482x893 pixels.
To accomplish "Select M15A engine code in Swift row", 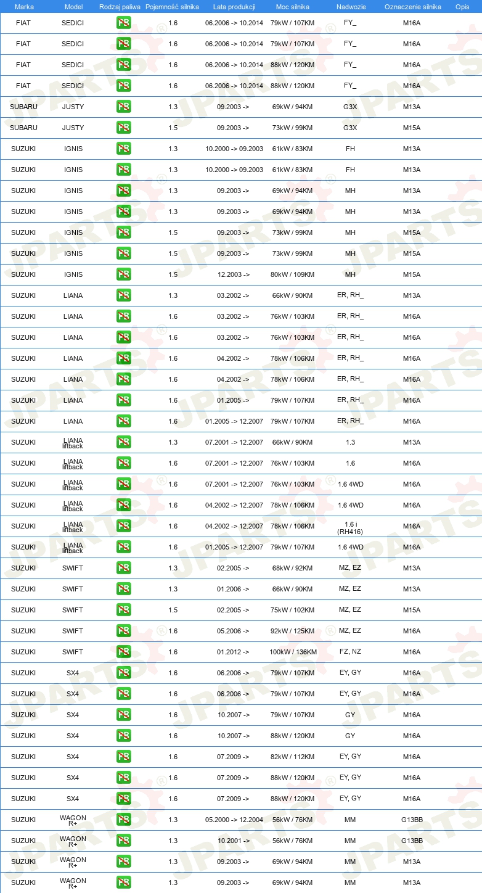I will [x=412, y=610].
